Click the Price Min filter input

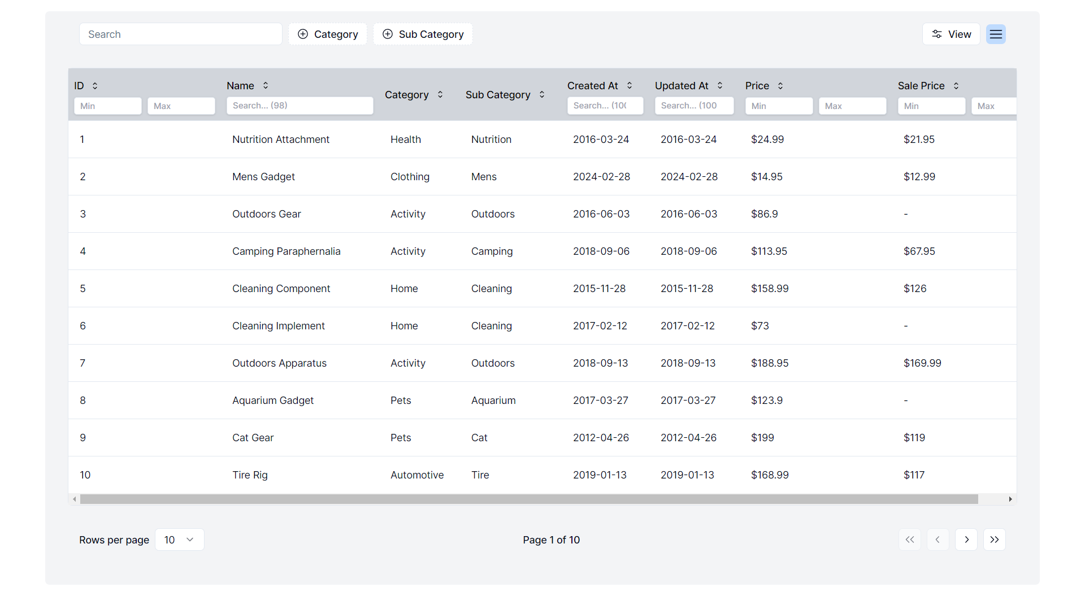point(779,106)
